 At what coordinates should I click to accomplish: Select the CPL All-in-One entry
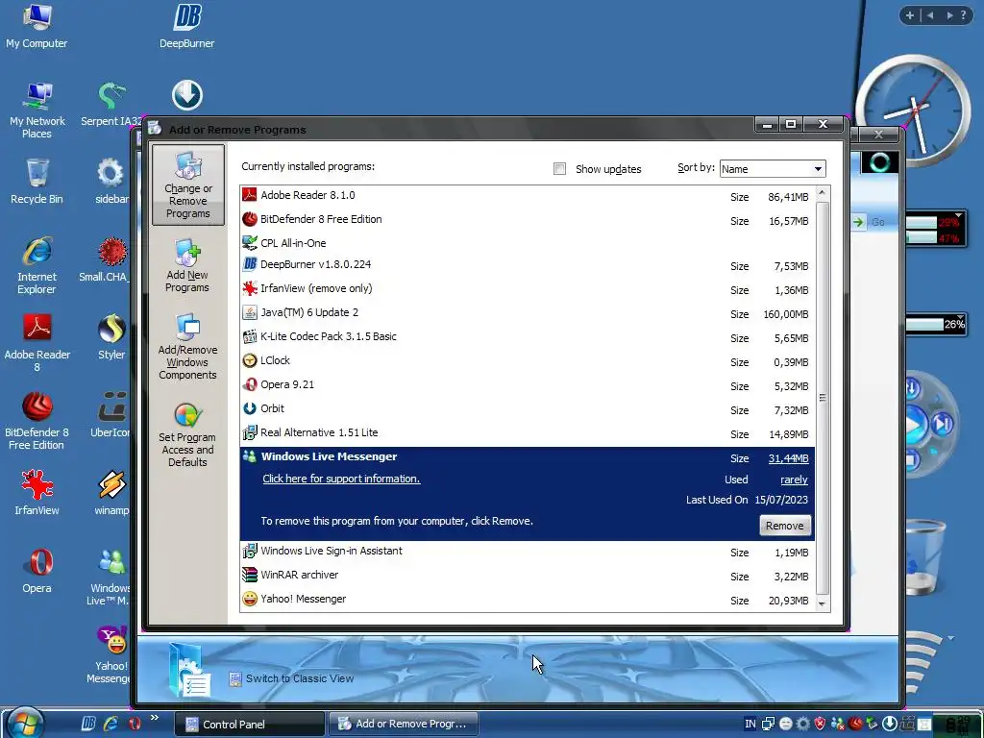click(x=528, y=243)
